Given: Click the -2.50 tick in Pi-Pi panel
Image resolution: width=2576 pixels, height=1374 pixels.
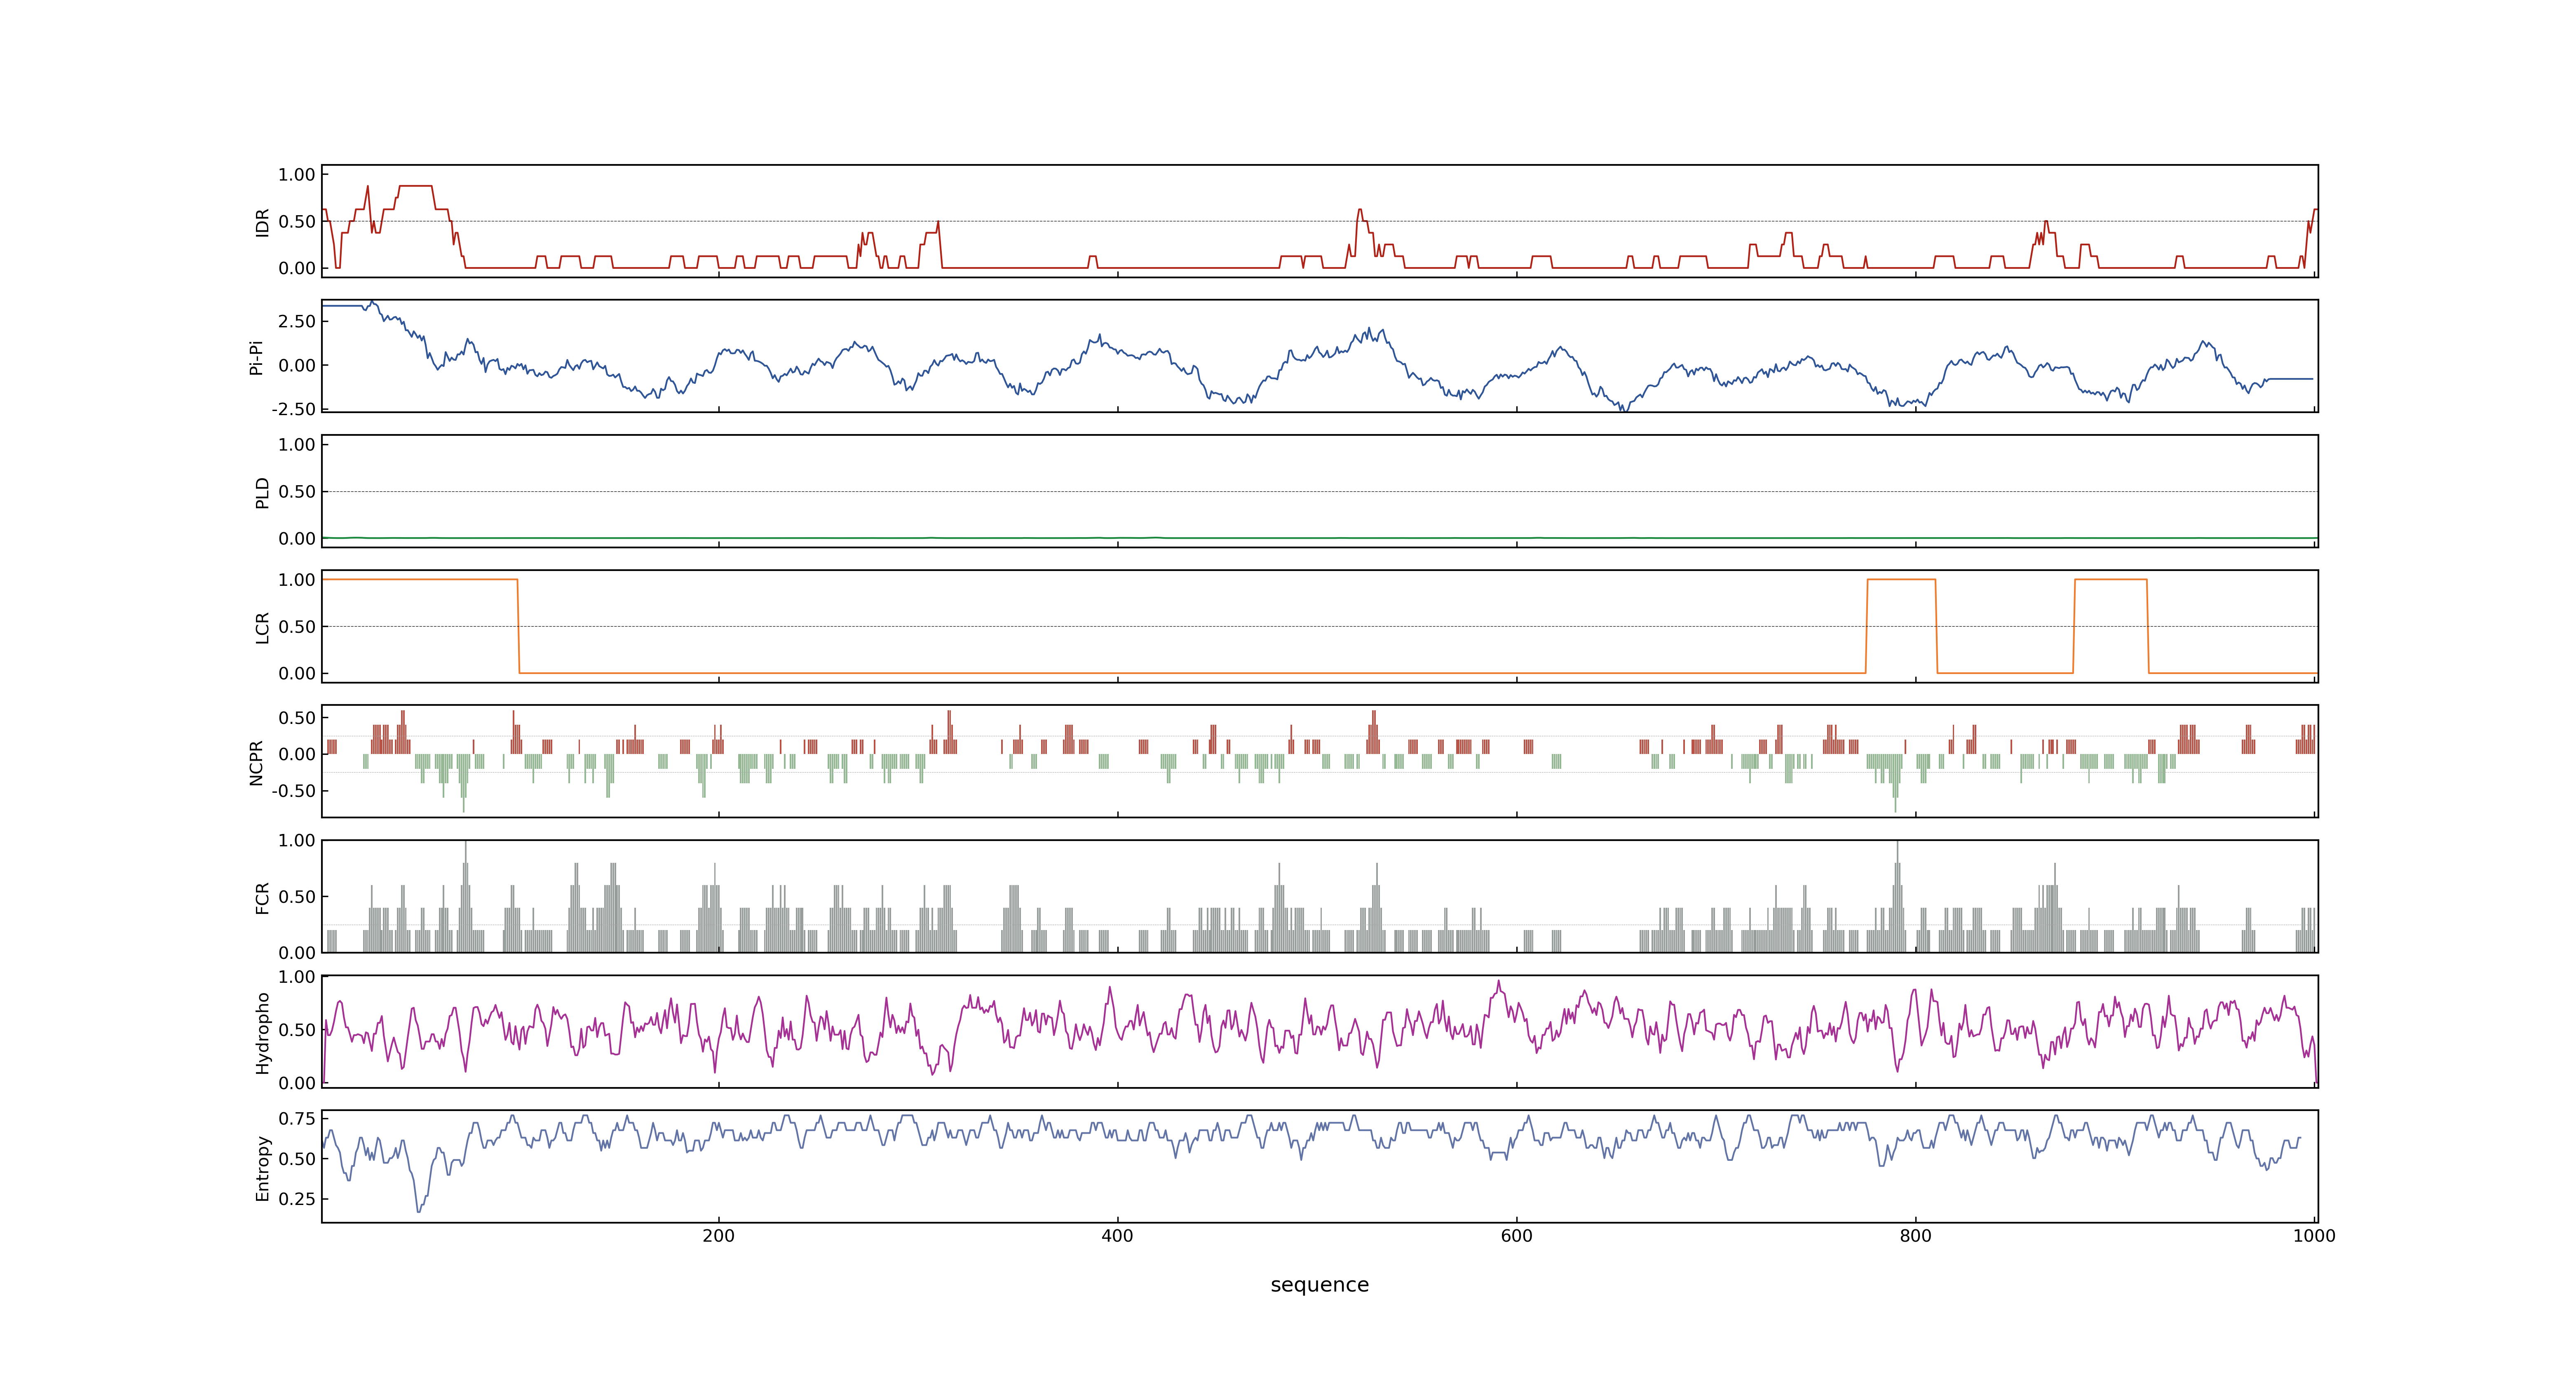Looking at the screenshot, I should pos(293,409).
